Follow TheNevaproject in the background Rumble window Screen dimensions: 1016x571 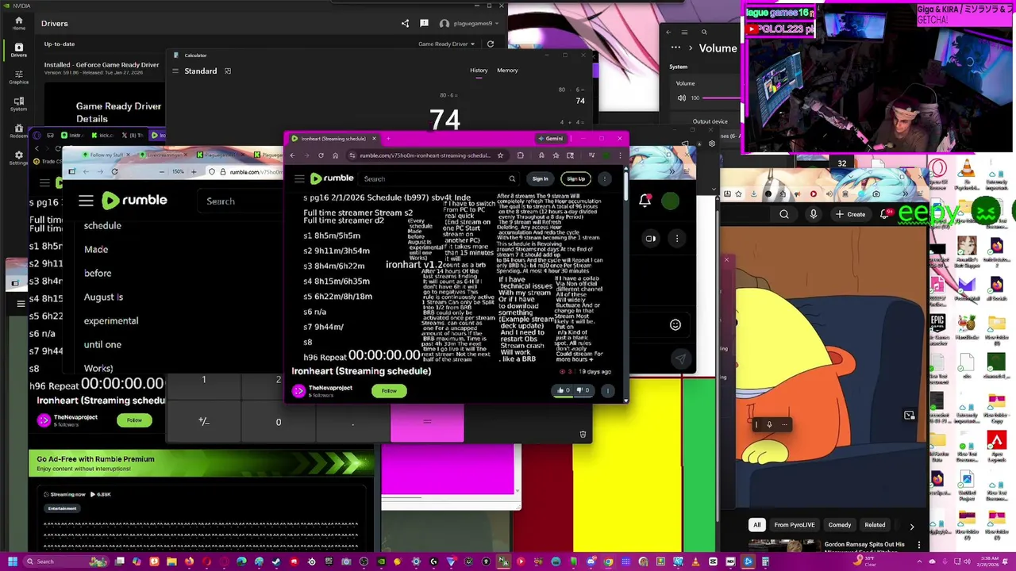pyautogui.click(x=134, y=420)
